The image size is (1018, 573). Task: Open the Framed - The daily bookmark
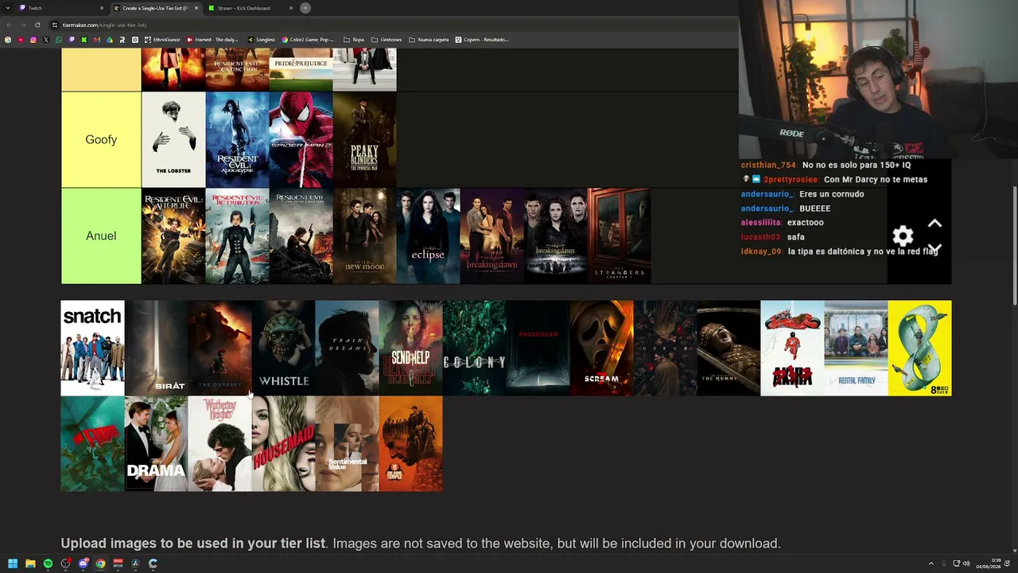coord(213,40)
